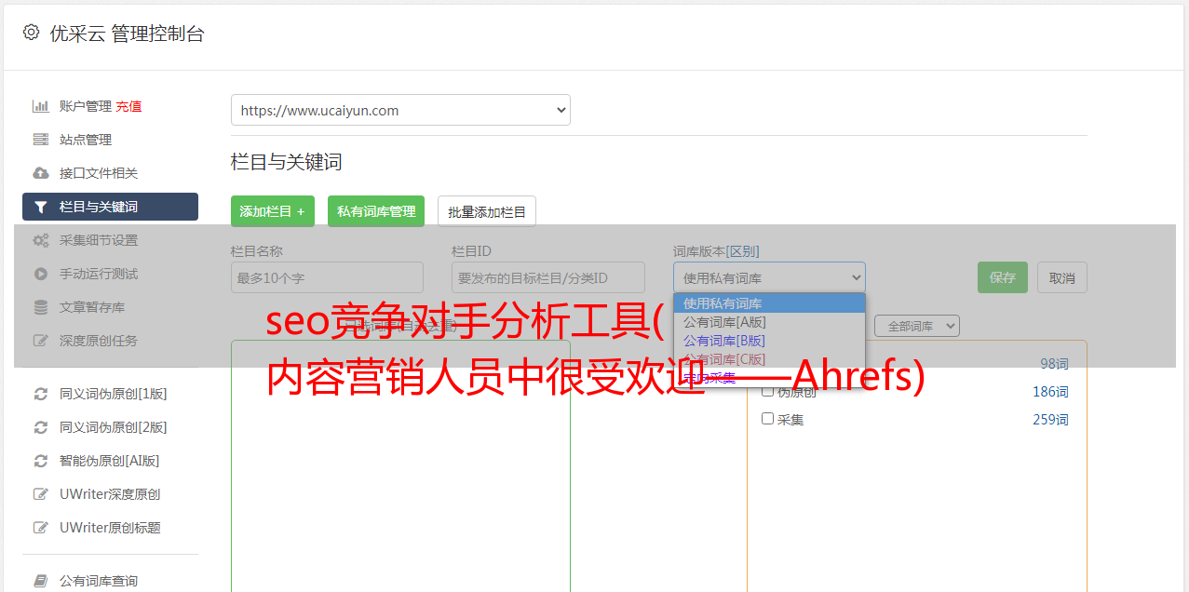Open the site URL dropdown https://www.ucaiyun.com
The height and width of the screenshot is (592, 1189).
pos(400,110)
